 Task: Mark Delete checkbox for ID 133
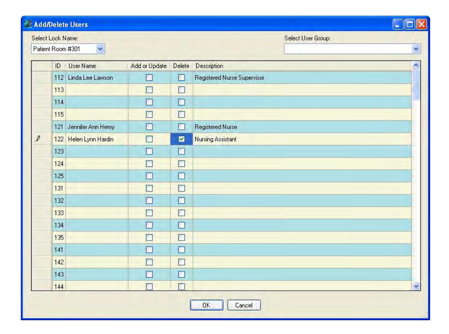point(182,213)
